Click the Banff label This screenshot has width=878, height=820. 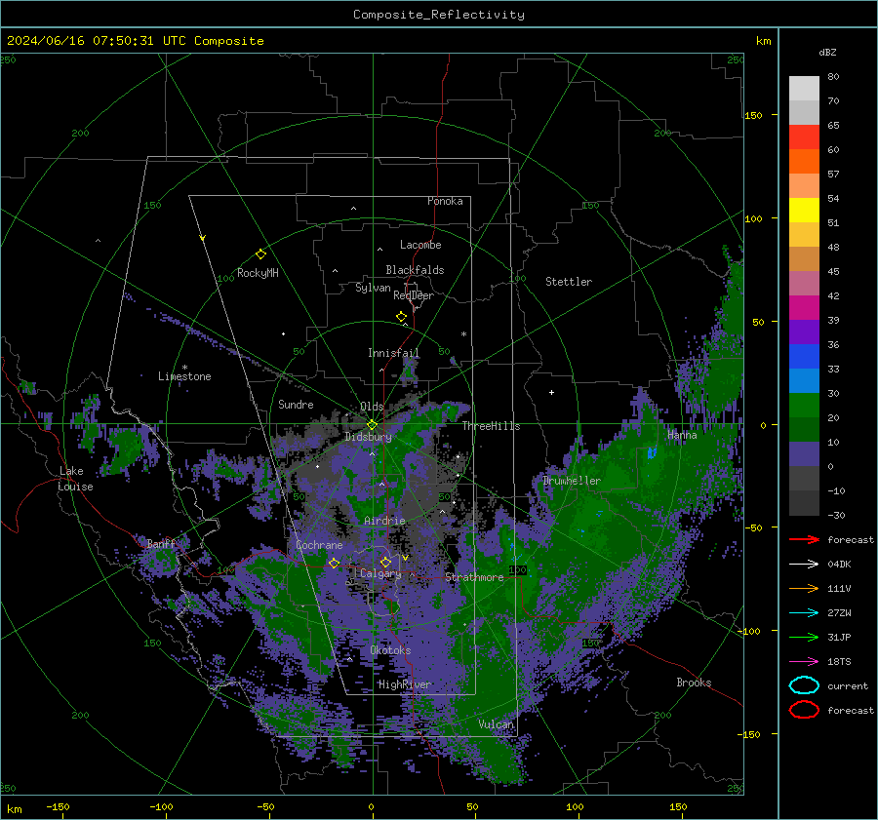161,543
